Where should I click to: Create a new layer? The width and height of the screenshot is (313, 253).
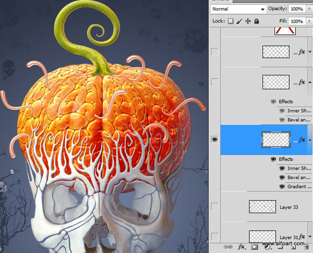(293, 247)
